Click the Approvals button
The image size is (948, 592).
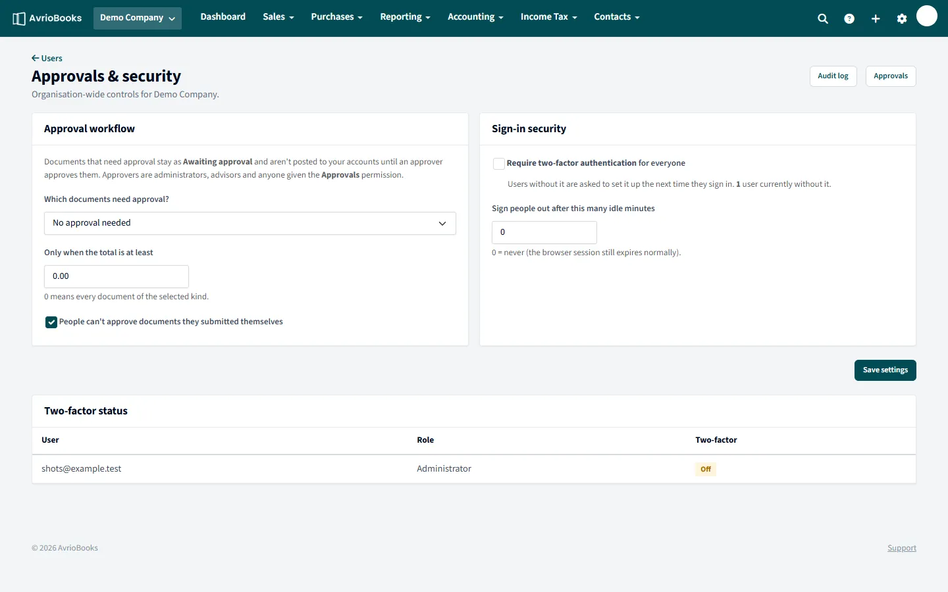891,76
